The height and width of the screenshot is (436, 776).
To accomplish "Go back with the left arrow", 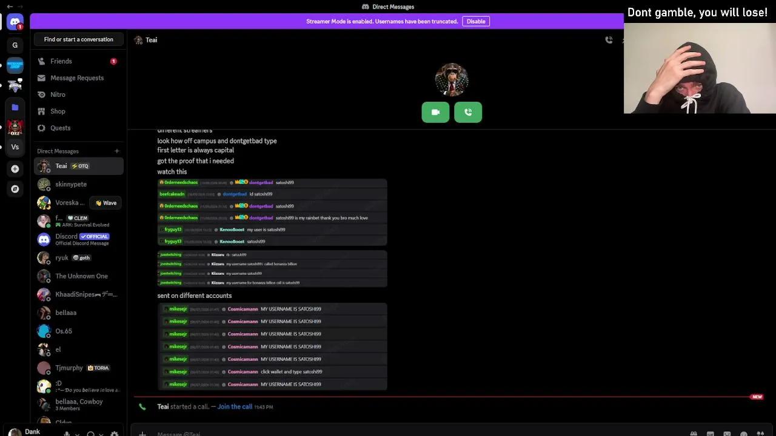I will pos(10,7).
